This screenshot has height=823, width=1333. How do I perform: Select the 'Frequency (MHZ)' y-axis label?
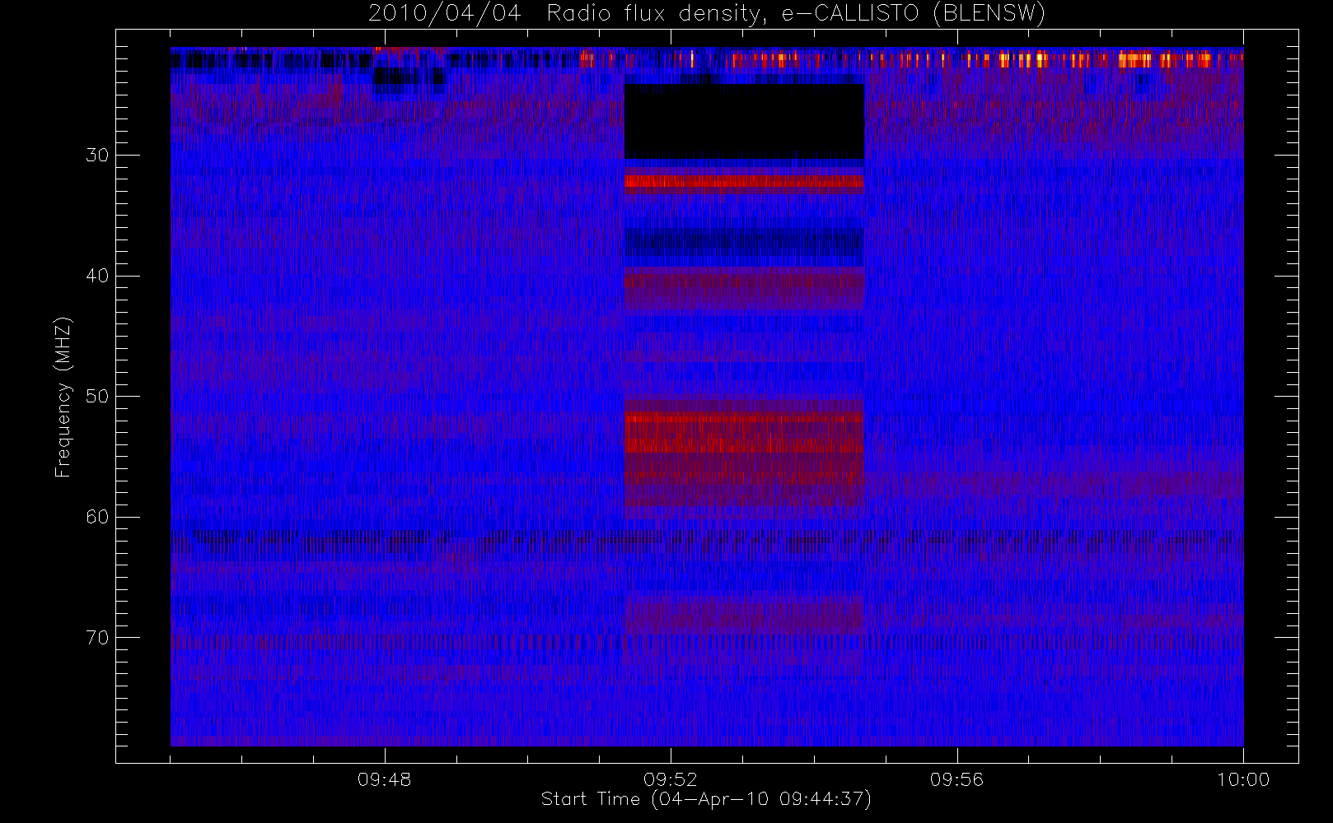click(x=63, y=397)
